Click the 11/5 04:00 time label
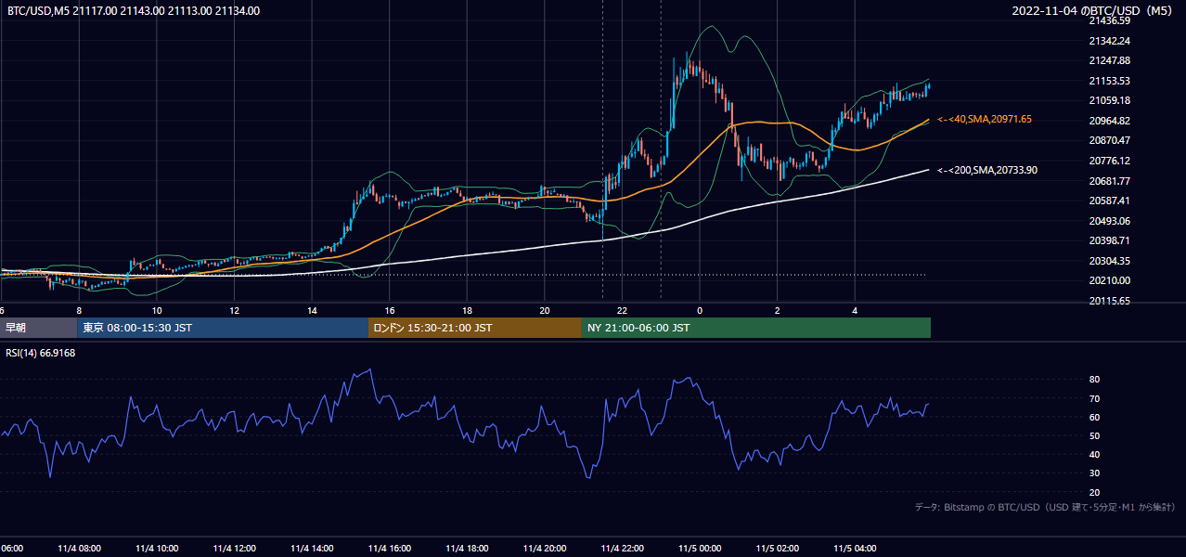Image resolution: width=1186 pixels, height=557 pixels. [855, 549]
